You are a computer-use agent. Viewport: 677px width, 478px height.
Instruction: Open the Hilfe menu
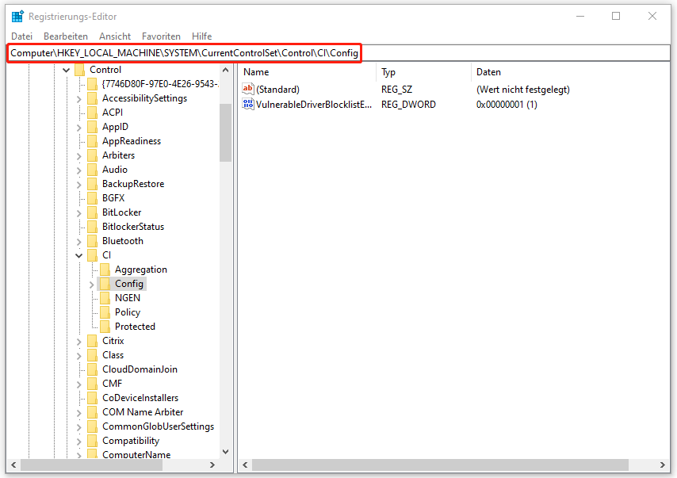(x=201, y=36)
